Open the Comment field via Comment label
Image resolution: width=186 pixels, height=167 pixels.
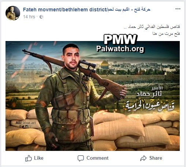(97, 158)
